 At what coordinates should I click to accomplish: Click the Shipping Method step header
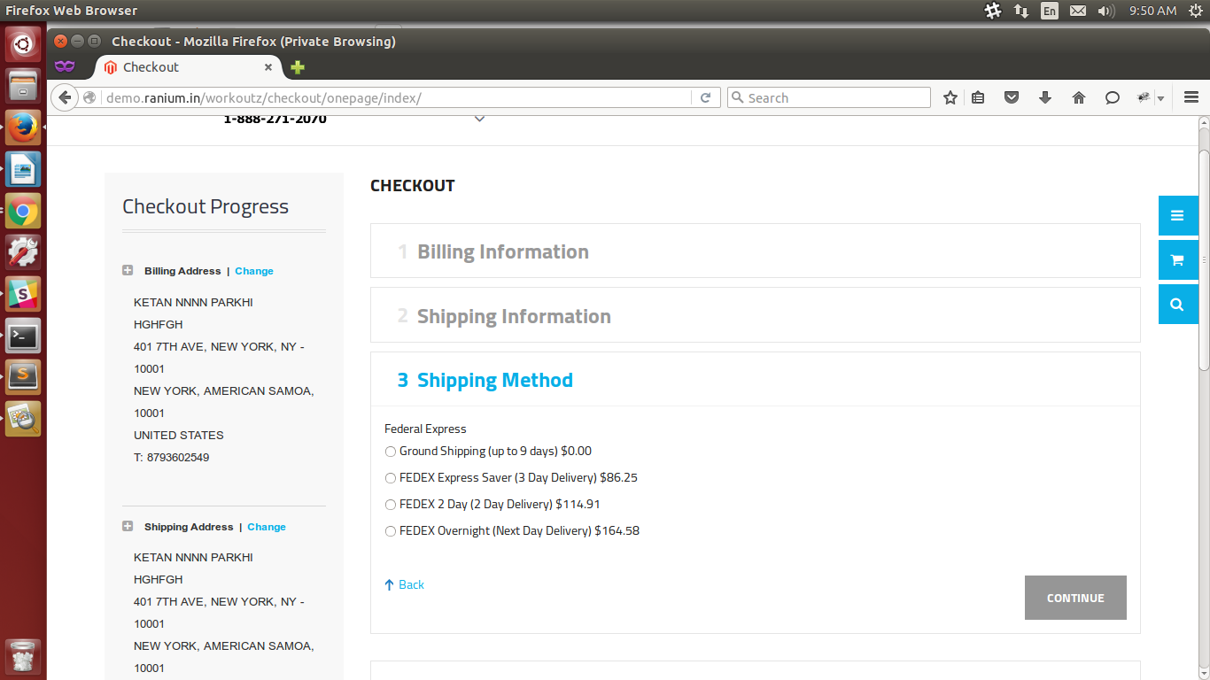755,380
